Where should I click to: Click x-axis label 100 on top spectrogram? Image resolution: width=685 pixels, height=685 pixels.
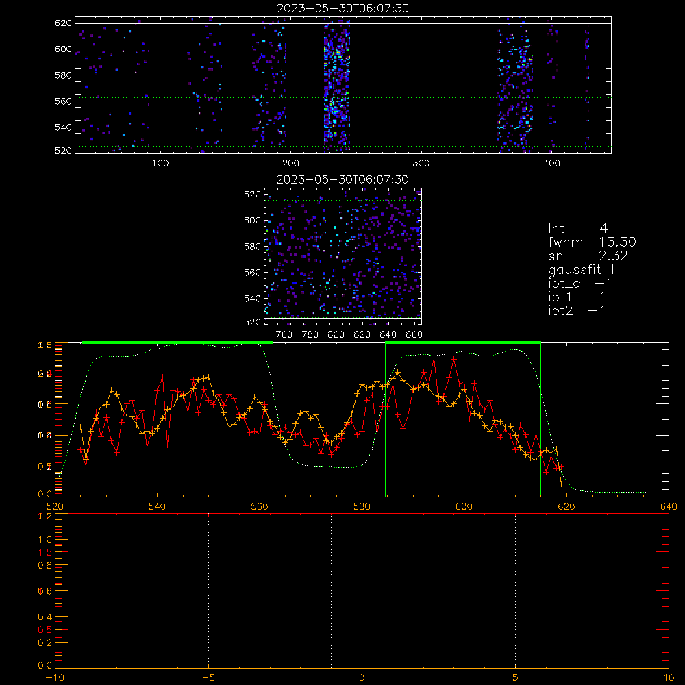[160, 164]
